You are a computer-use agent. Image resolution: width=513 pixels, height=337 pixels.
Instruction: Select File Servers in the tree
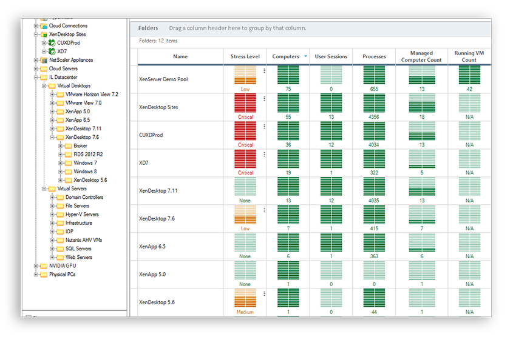tap(77, 206)
